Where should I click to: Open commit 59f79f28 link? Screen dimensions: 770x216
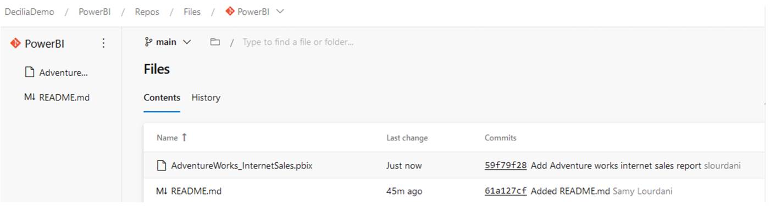pos(506,165)
